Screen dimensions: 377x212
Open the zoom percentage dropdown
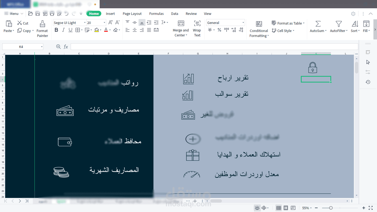pos(307,208)
